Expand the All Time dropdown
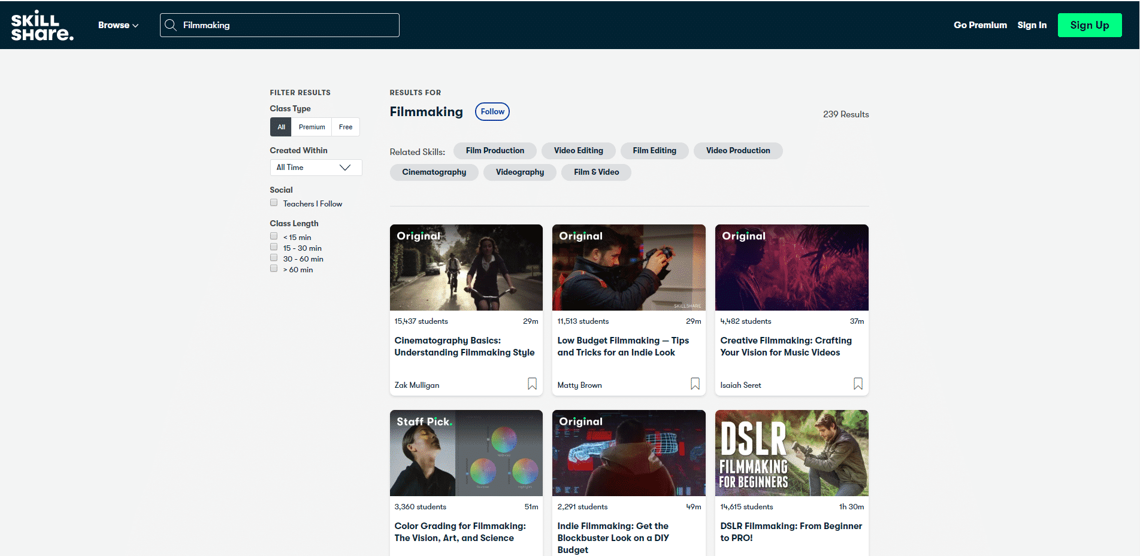Viewport: 1140px width, 556px height. point(316,168)
